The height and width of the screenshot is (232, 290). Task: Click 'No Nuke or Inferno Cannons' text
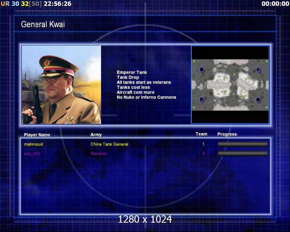(147, 97)
